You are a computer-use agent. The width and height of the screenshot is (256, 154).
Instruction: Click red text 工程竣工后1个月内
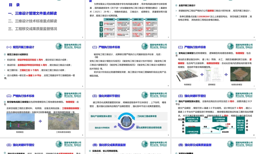click(29, 70)
